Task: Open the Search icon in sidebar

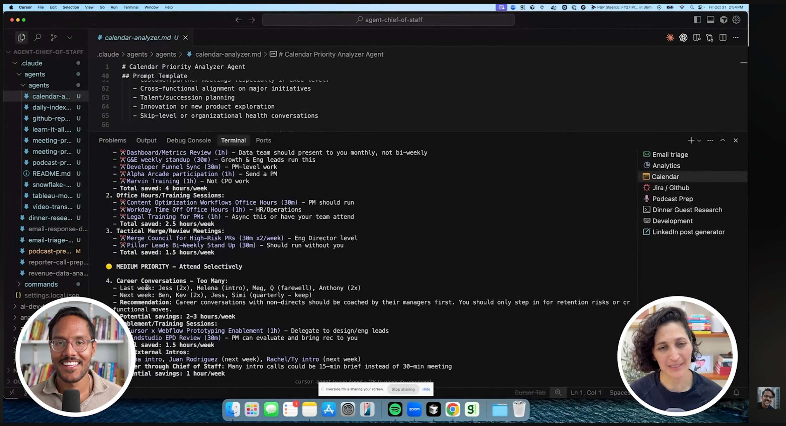Action: point(38,37)
